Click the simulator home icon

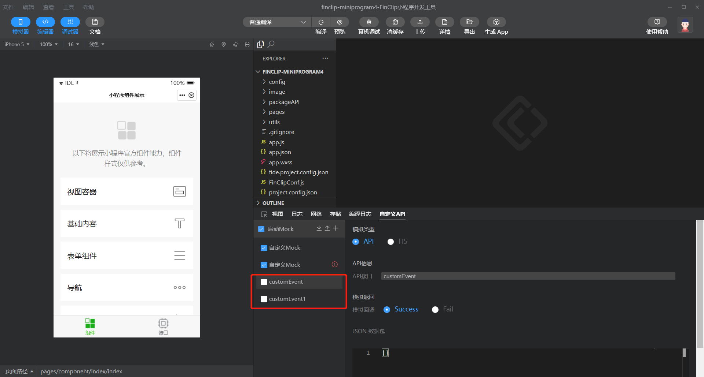click(x=212, y=44)
